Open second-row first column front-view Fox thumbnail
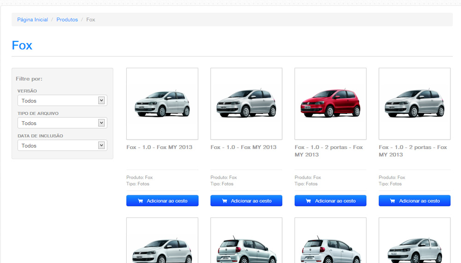Viewport: 461px width, 263px height. click(162, 240)
